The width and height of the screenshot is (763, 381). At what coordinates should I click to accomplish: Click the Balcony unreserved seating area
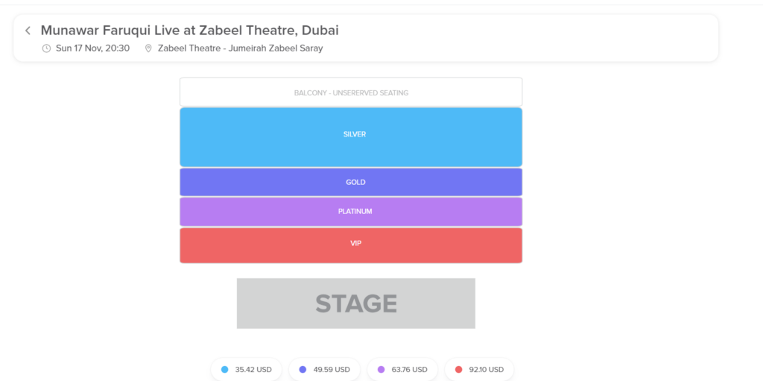(x=351, y=92)
